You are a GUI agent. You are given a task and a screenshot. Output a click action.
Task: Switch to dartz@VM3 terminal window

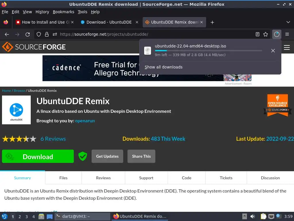(82, 216)
